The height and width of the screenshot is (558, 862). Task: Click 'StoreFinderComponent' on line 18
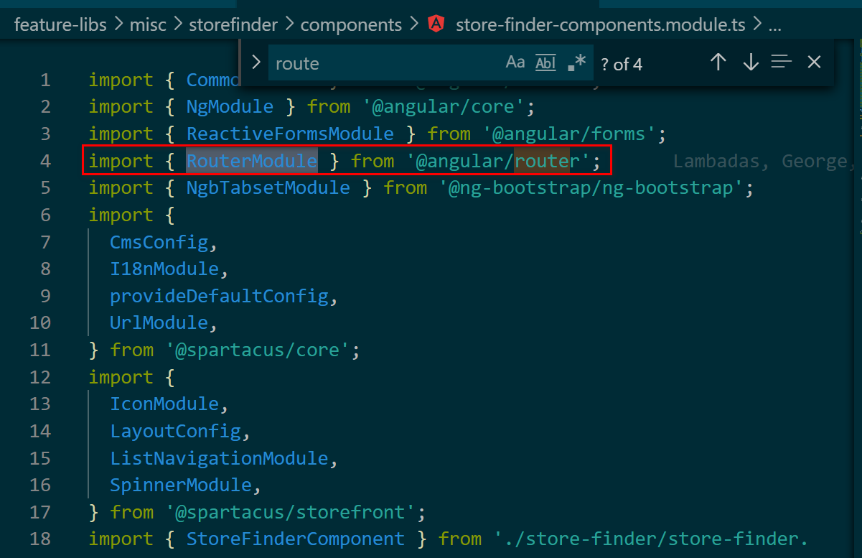[x=296, y=539]
